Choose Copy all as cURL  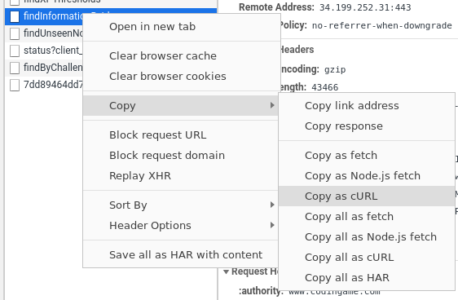367,258
